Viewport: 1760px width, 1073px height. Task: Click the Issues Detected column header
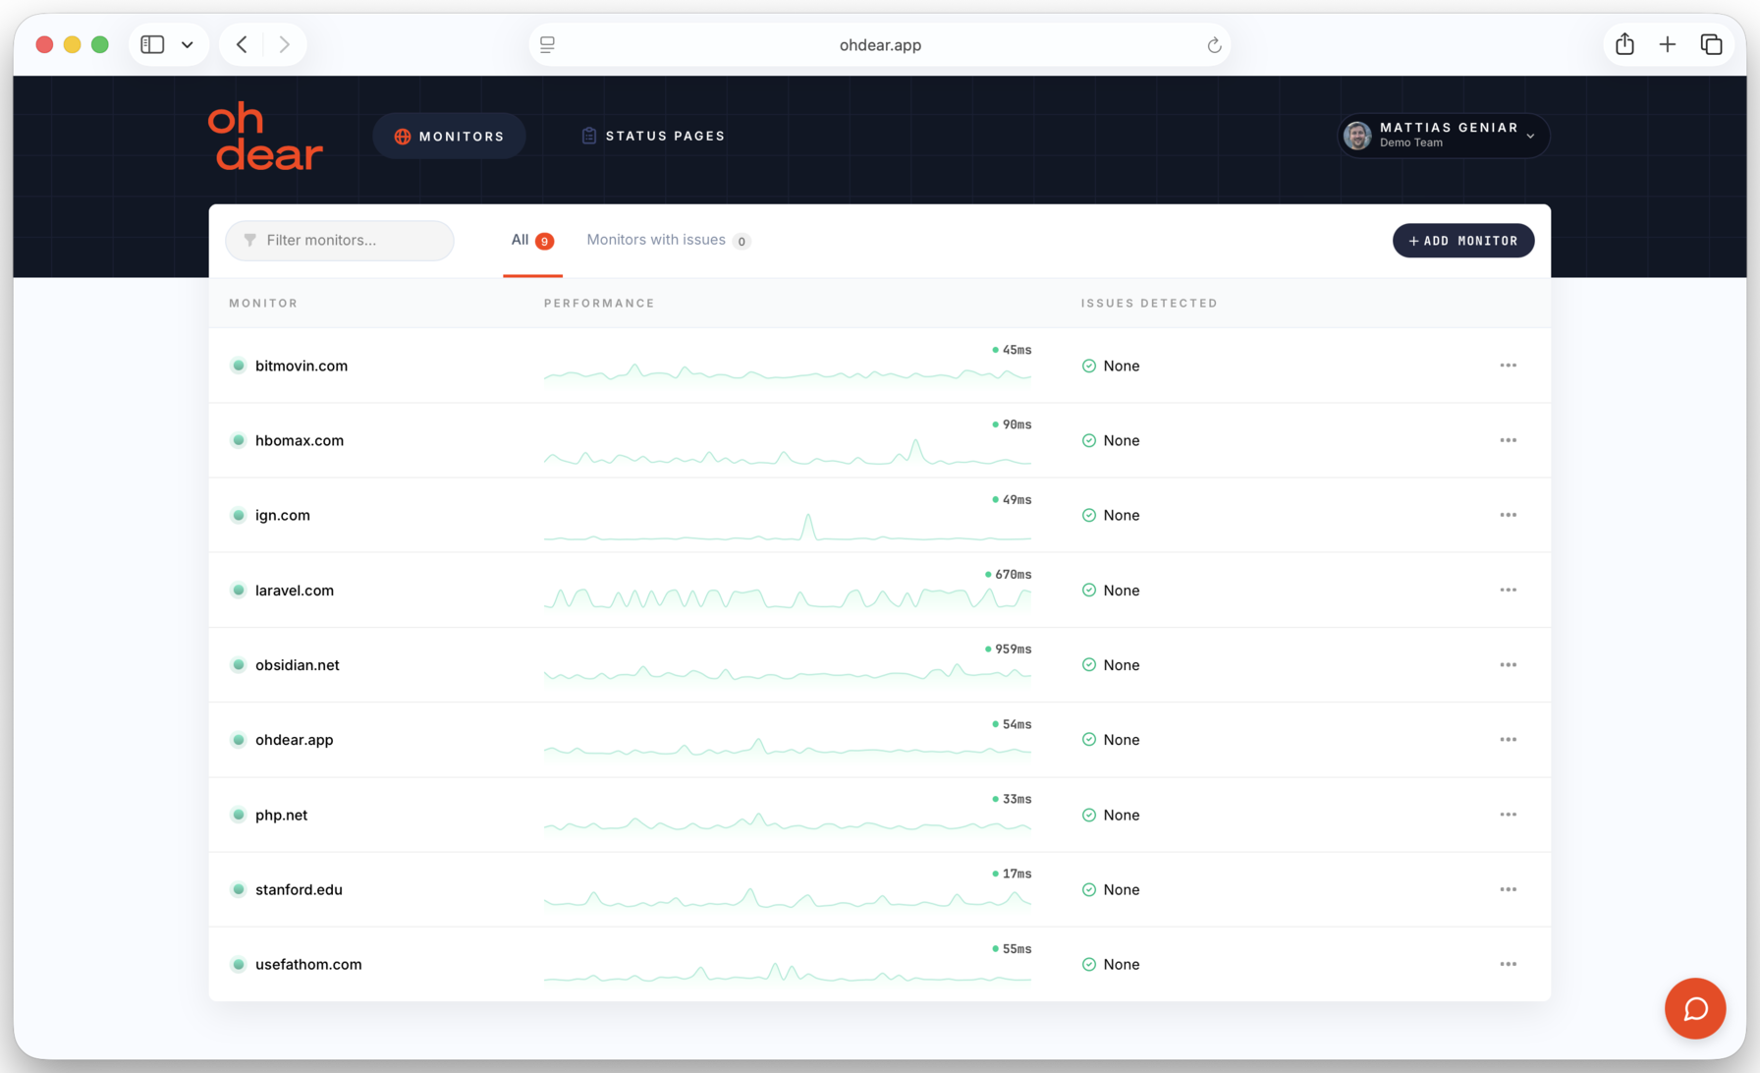(x=1149, y=304)
